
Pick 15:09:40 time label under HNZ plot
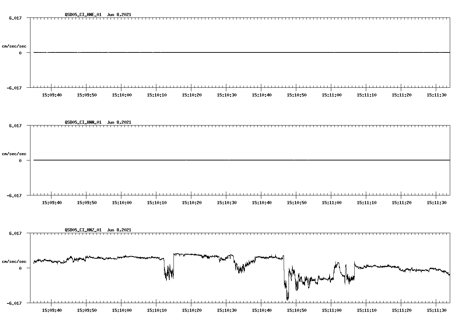click(x=52, y=310)
